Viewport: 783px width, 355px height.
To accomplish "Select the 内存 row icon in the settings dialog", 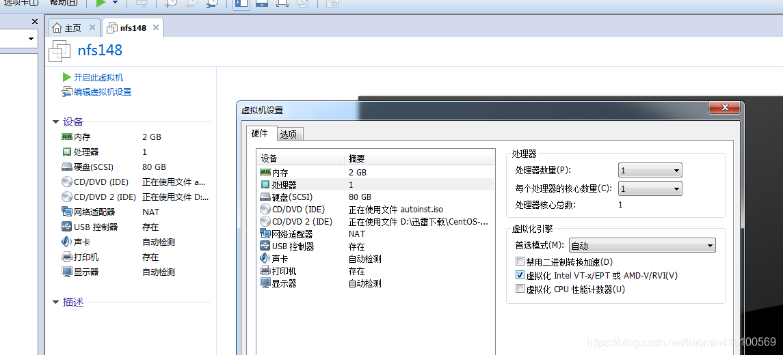I will pos(265,172).
